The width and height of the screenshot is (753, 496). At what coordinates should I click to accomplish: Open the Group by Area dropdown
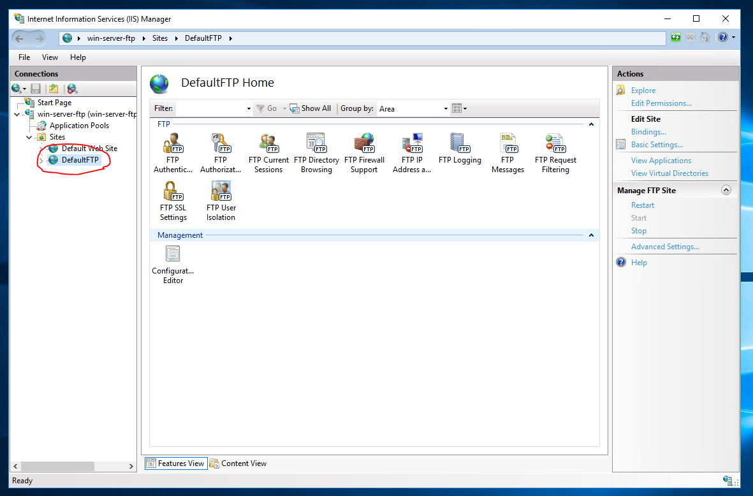point(446,108)
